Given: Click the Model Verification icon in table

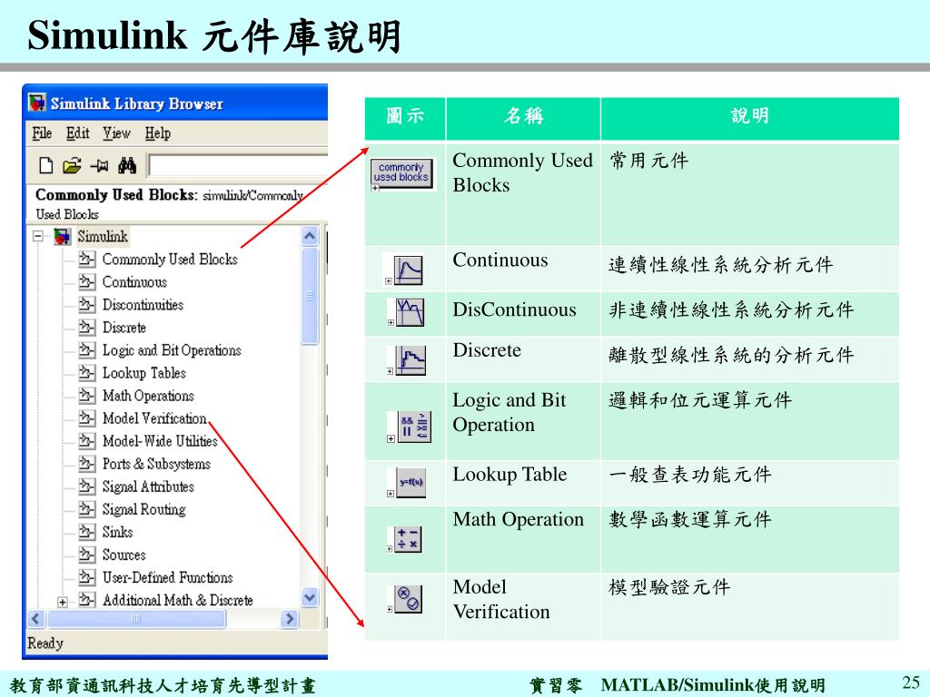Looking at the screenshot, I should click(408, 599).
